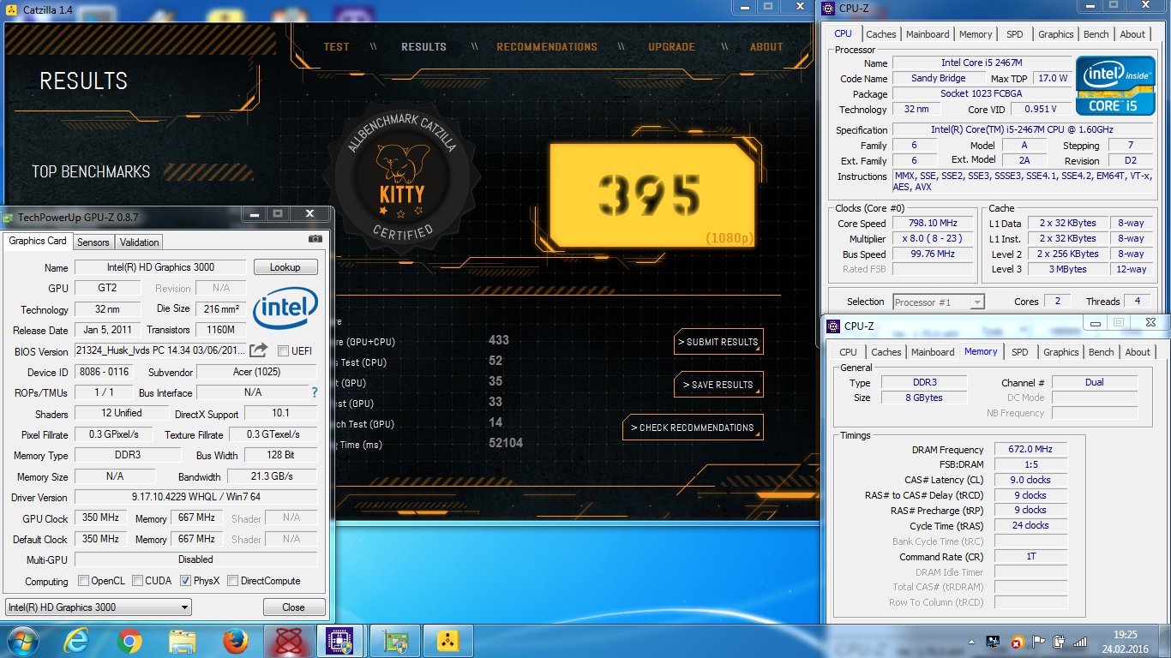
Task: Click the GPU-Z screenshot camera icon
Action: point(315,239)
